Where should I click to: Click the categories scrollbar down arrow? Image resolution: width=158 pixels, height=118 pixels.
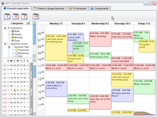(34, 56)
